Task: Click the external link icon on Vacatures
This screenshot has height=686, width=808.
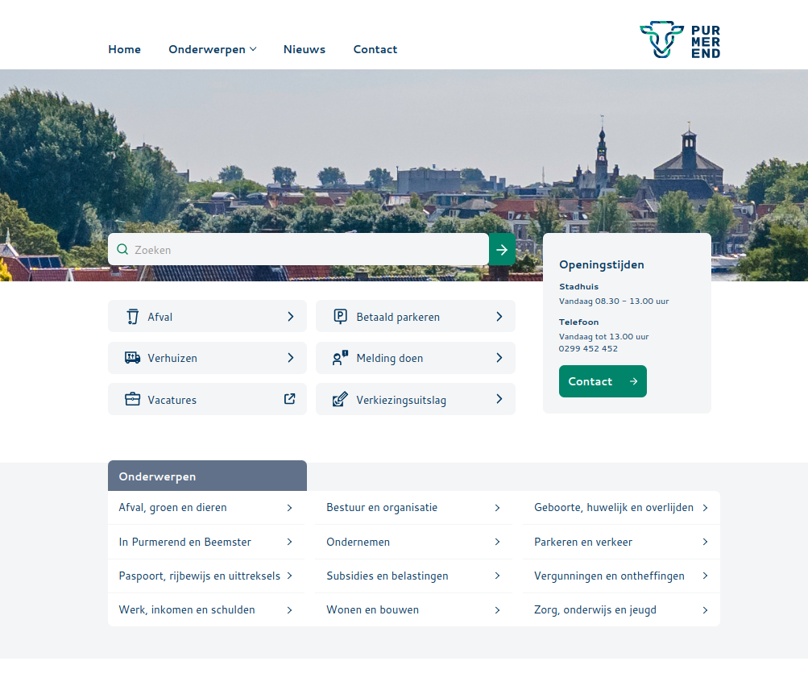Action: click(290, 398)
